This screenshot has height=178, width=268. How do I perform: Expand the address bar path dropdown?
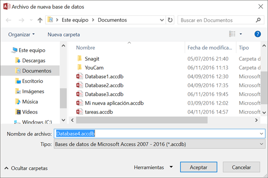click(x=162, y=20)
